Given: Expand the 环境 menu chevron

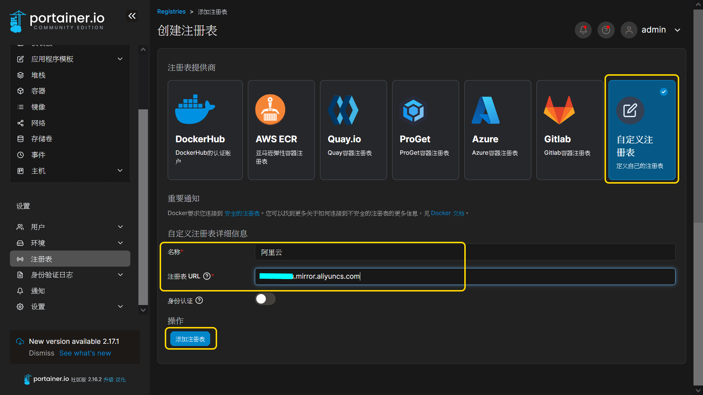Looking at the screenshot, I should pos(120,243).
